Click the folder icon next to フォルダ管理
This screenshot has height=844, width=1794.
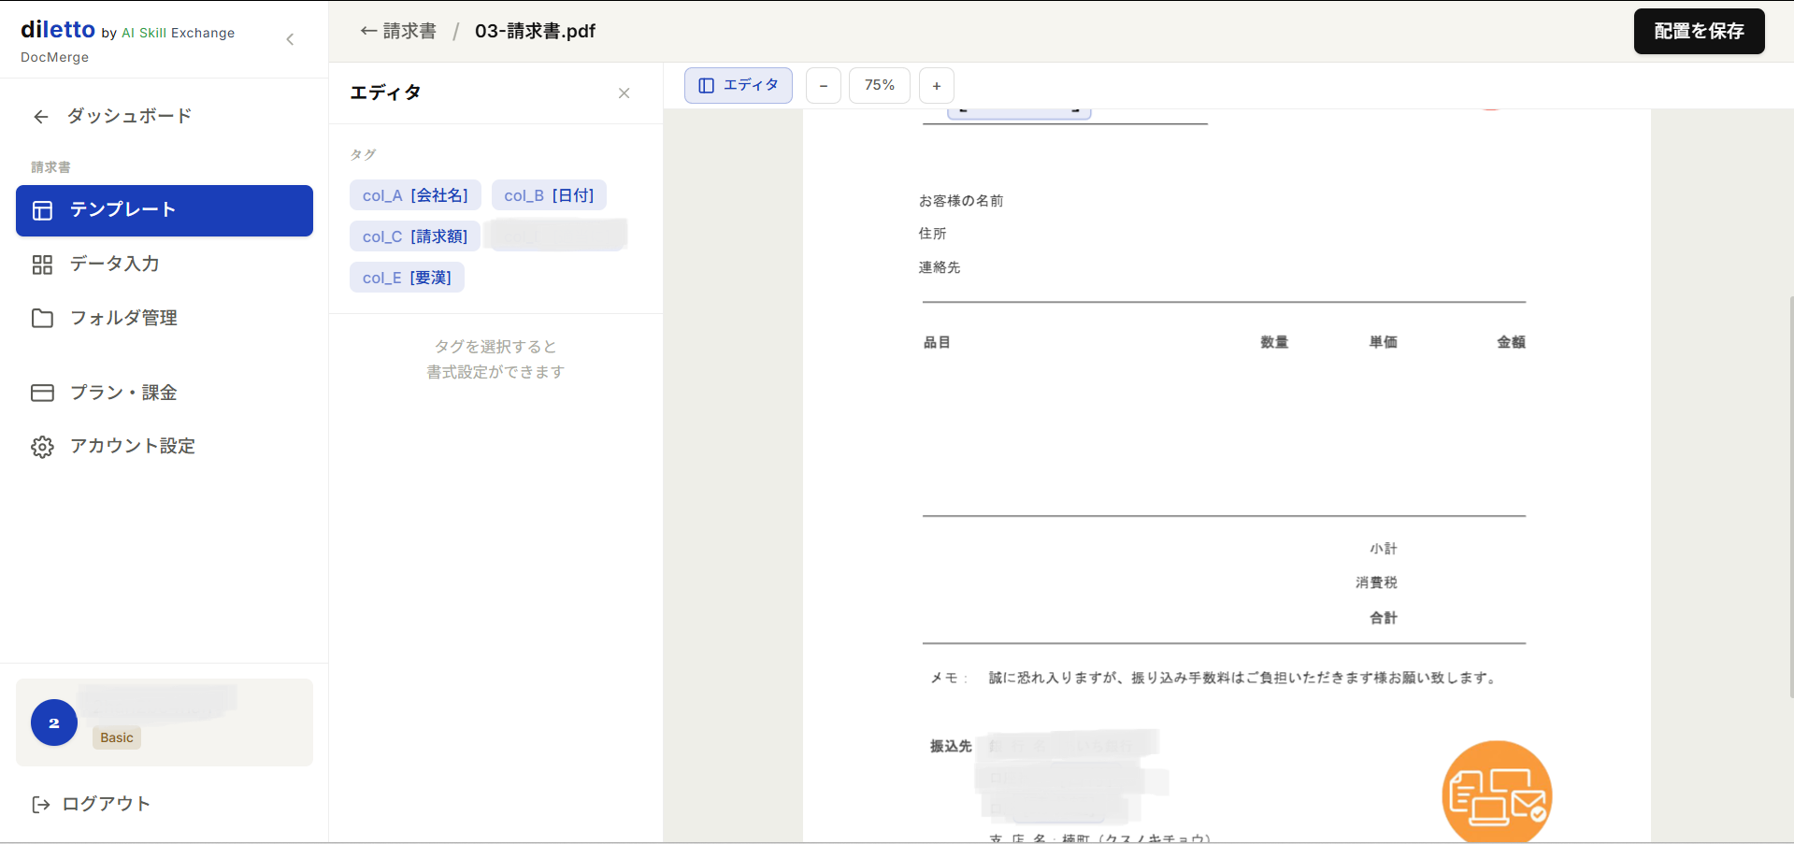pyautogui.click(x=42, y=318)
